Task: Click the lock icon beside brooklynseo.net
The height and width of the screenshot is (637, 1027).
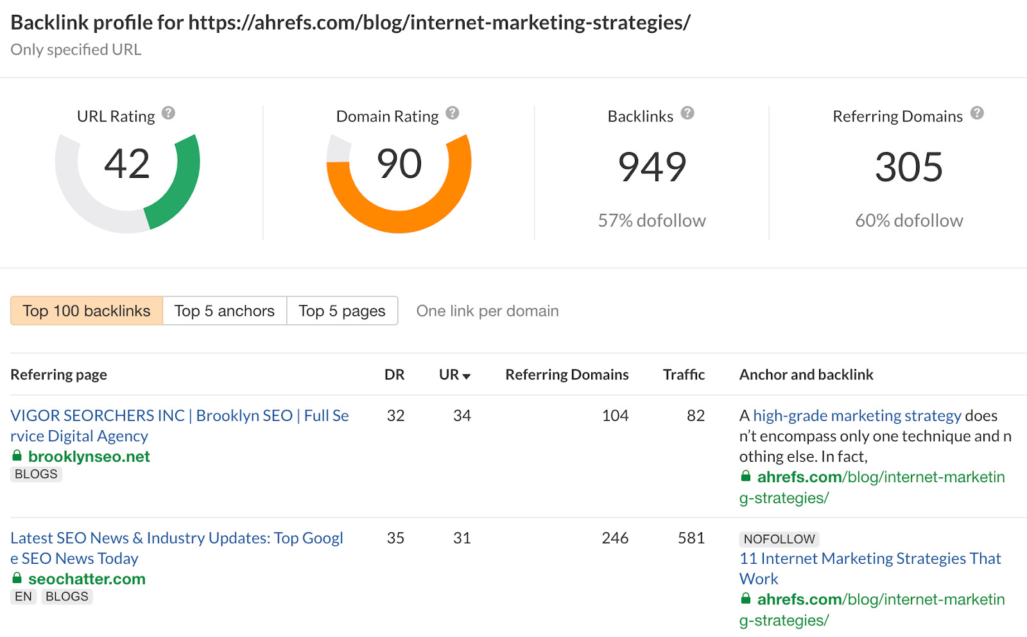Action: point(17,455)
